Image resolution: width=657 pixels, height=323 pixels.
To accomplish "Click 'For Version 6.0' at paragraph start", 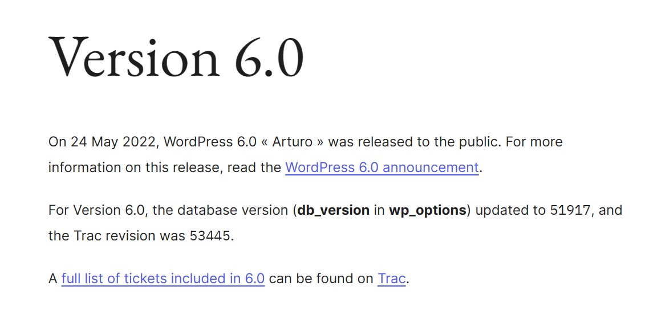I will coord(93,210).
